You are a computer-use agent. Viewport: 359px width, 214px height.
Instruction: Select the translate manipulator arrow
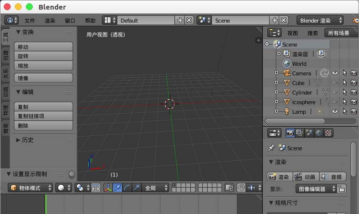coord(117,188)
